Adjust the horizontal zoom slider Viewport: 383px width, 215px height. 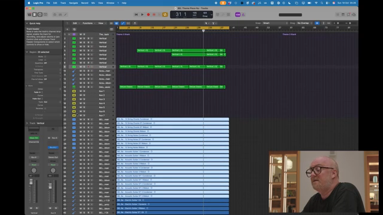(x=349, y=23)
